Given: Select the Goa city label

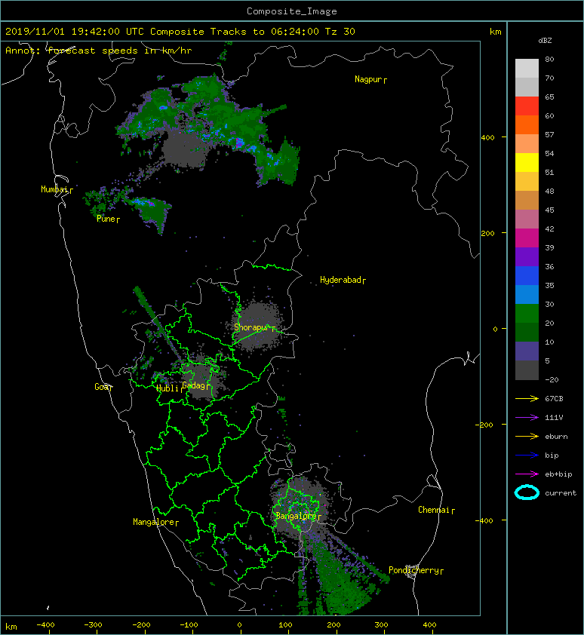Looking at the screenshot, I should coord(103,387).
